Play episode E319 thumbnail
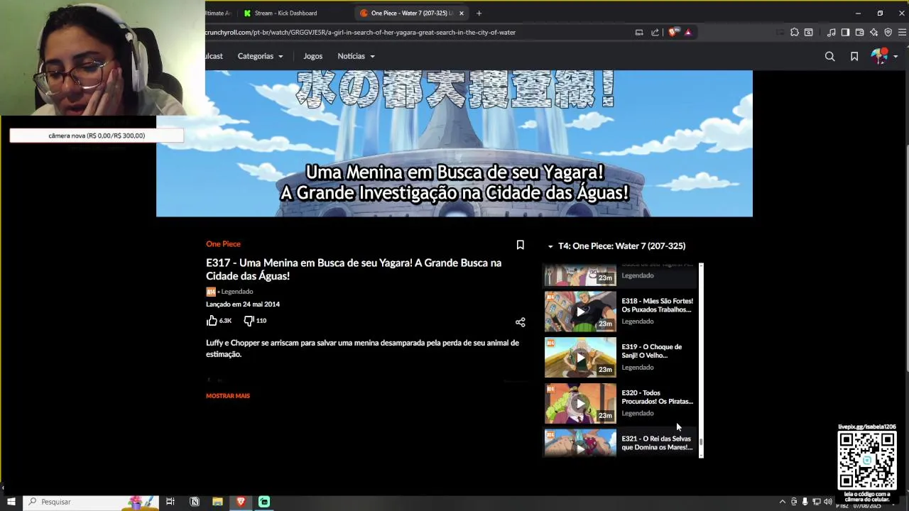Screen dimensions: 909x511 coord(580,358)
